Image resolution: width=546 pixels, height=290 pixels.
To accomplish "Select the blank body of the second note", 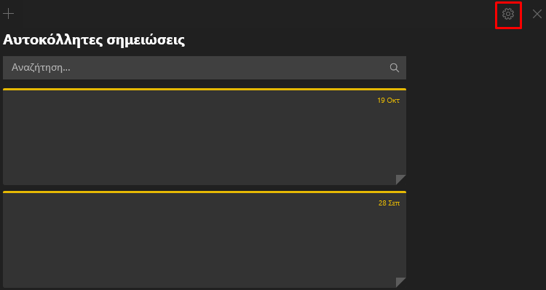I will pos(199,246).
